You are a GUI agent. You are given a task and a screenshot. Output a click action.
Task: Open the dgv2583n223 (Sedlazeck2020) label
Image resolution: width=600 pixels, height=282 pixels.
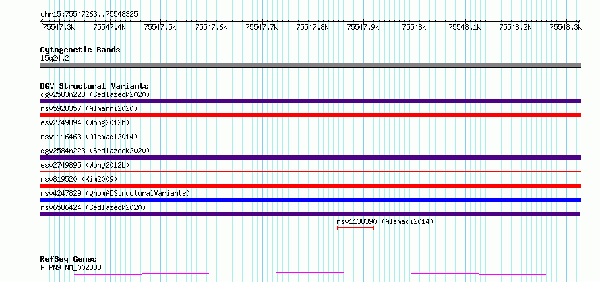(x=95, y=94)
